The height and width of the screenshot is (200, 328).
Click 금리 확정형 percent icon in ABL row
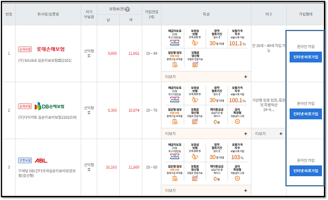point(237,178)
